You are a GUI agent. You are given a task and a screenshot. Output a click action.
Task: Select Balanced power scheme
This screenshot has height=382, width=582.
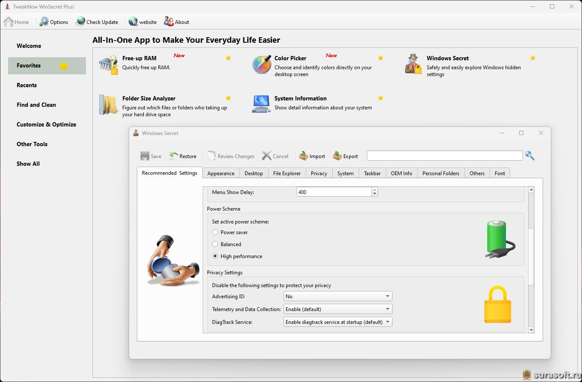tap(215, 244)
